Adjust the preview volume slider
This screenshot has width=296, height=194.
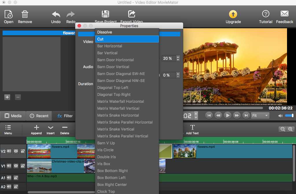(289, 115)
